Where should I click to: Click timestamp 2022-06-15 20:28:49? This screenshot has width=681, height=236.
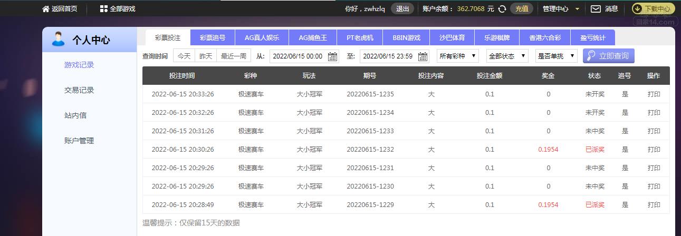coord(183,205)
